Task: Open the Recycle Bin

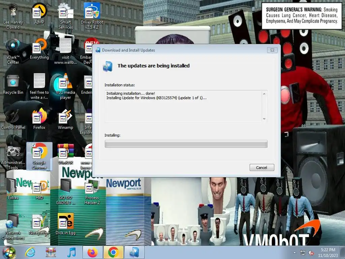Action: click(x=13, y=84)
